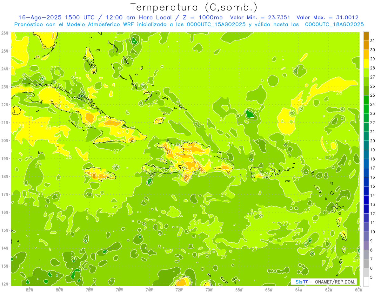This screenshot has height=294, width=381.
Task: Click the '14N' latitude axis label
Action: (x=5, y=248)
